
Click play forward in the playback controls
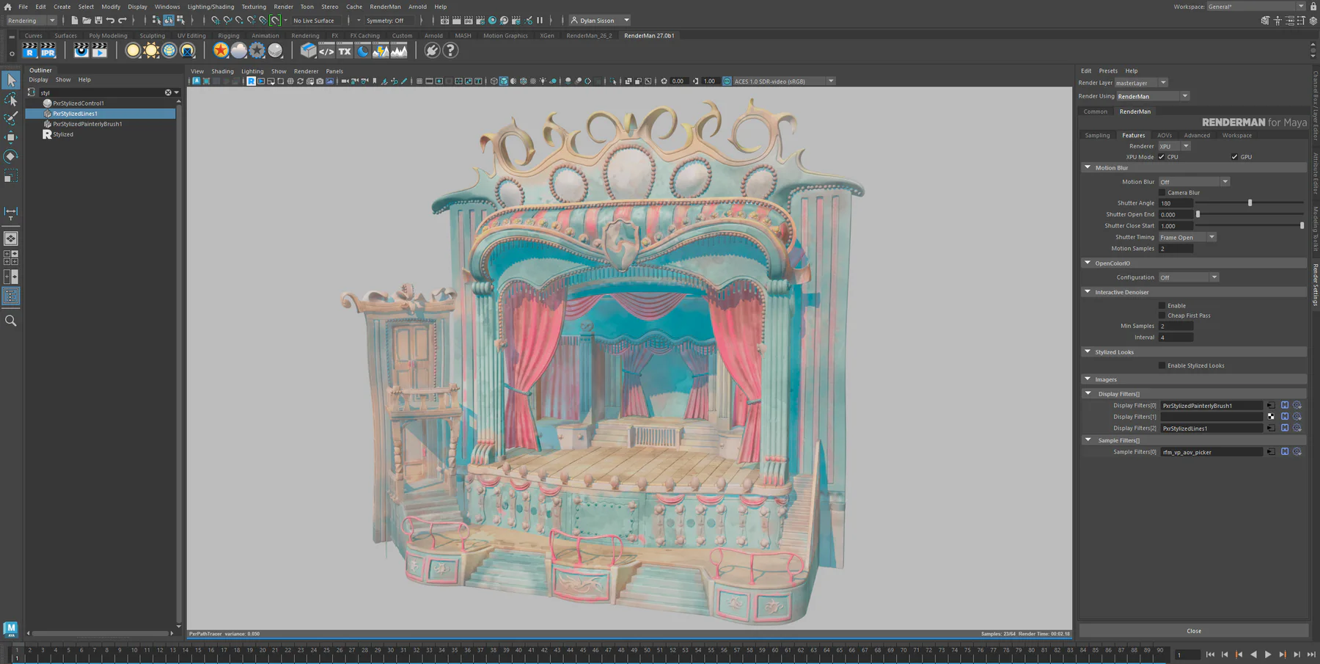pos(1268,654)
